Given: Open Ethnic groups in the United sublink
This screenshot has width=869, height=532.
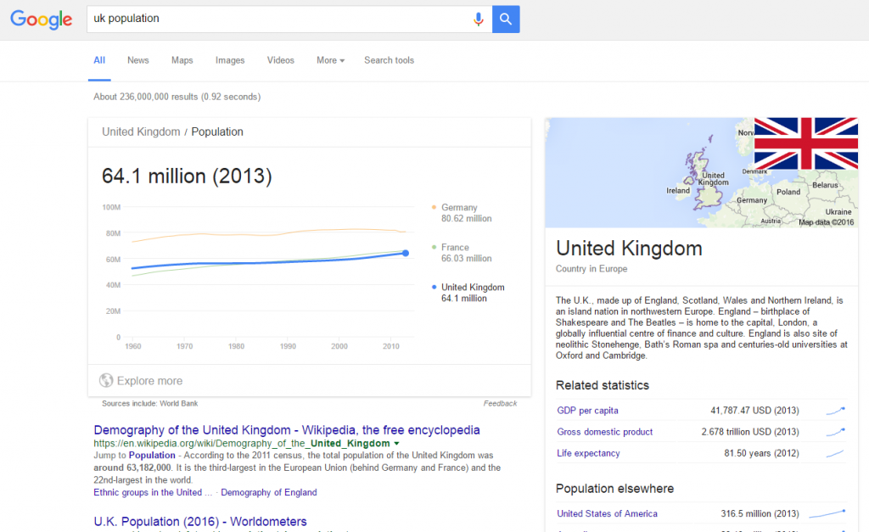Looking at the screenshot, I should (153, 492).
